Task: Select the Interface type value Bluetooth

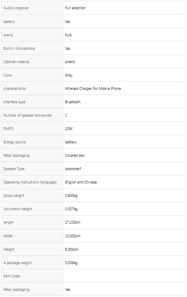Action: point(73,102)
